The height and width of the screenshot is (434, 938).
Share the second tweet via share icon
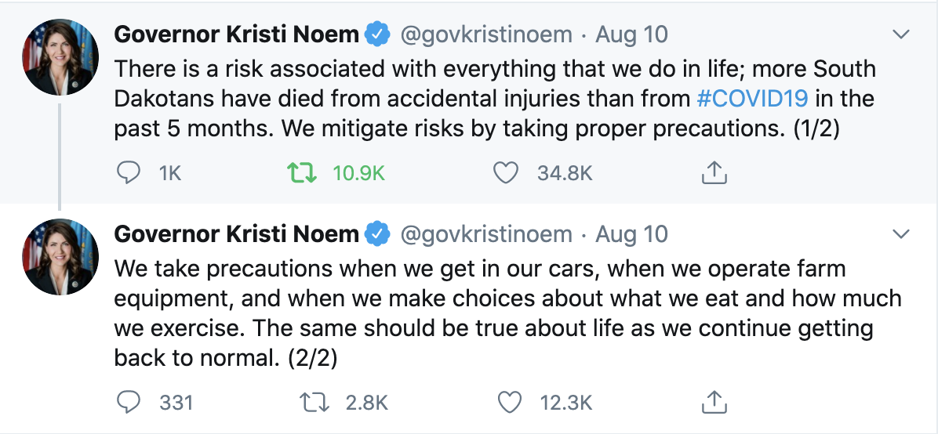click(713, 402)
